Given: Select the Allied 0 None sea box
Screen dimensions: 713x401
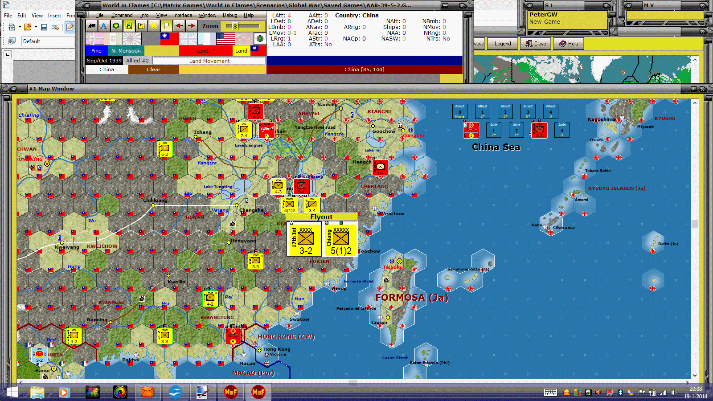Looking at the screenshot, I should (x=459, y=111).
